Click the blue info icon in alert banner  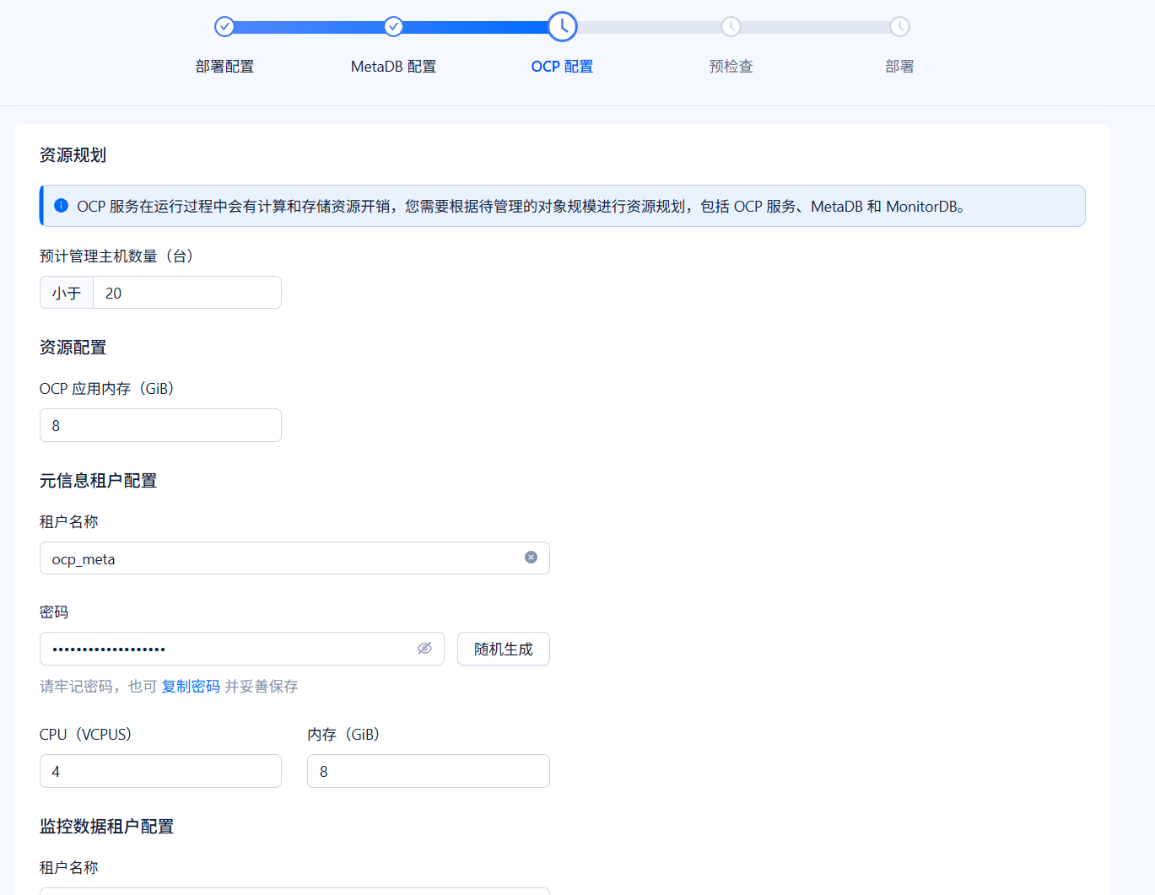tap(62, 206)
